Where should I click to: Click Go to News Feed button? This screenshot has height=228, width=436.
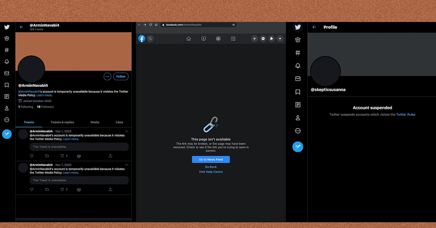[x=211, y=160]
